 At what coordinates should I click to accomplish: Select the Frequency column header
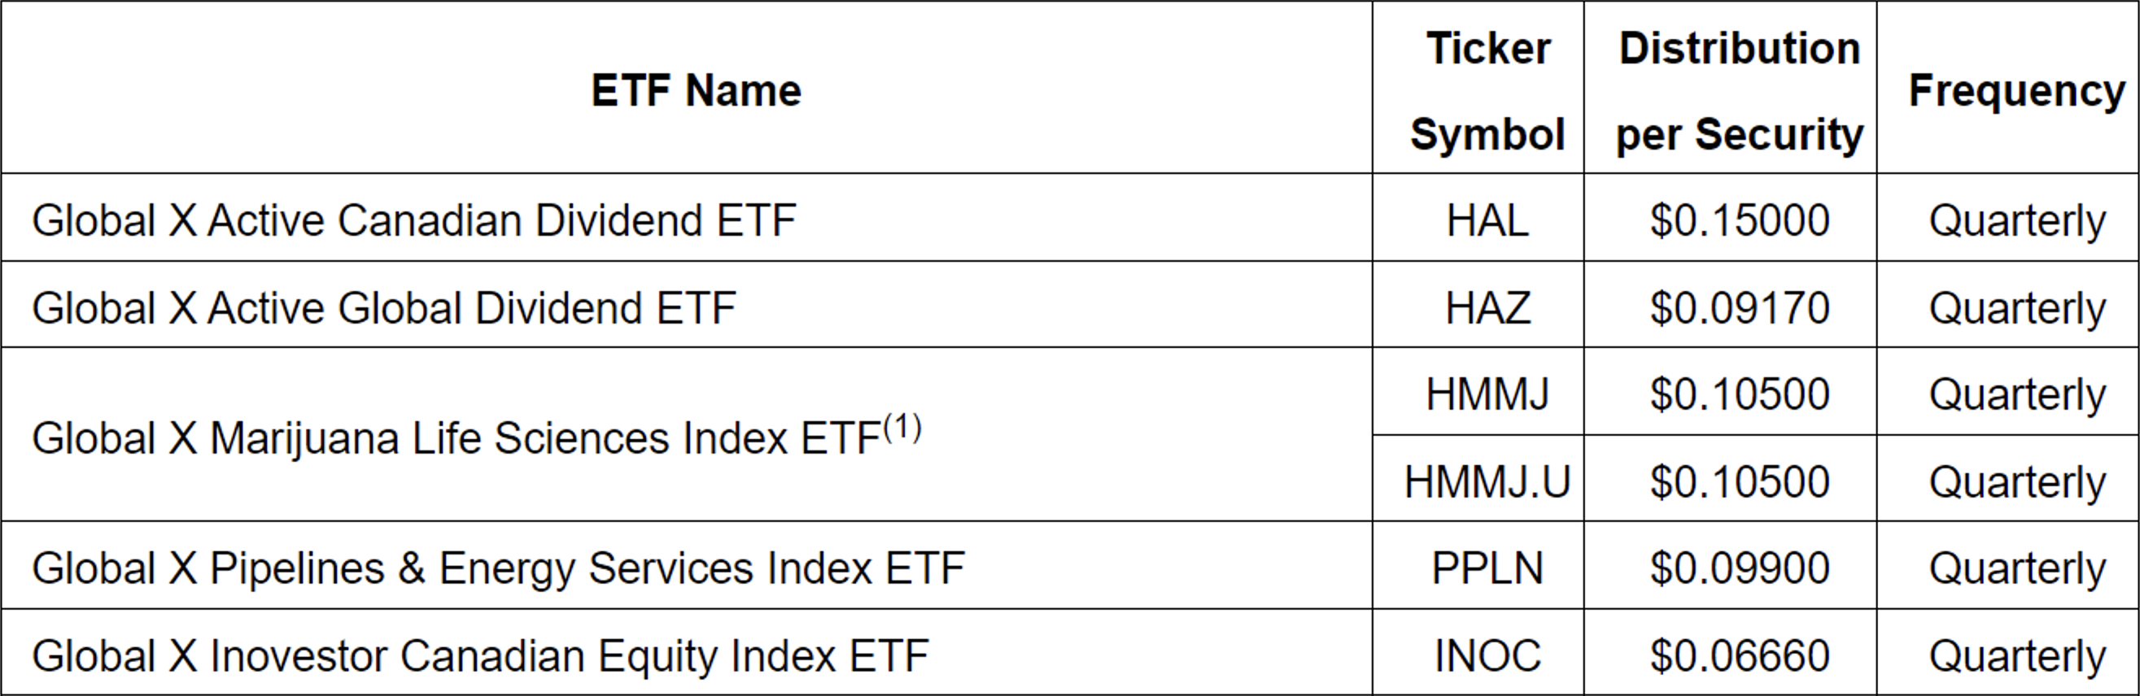point(2016,89)
